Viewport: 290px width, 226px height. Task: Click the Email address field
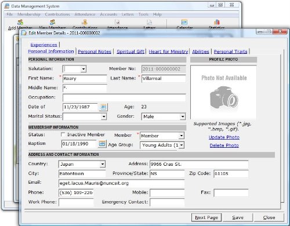[x=122, y=183]
